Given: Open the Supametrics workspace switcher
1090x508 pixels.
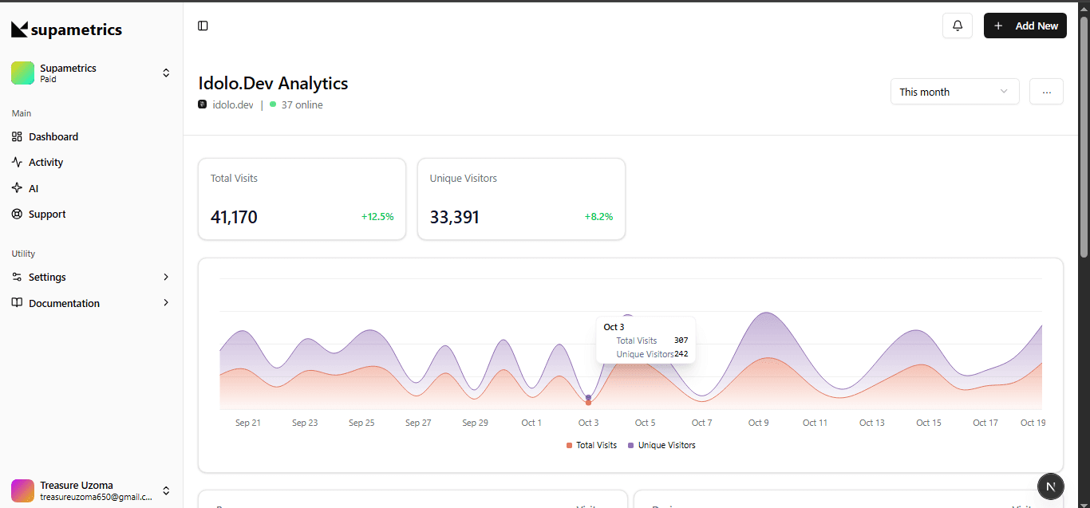Looking at the screenshot, I should (166, 73).
